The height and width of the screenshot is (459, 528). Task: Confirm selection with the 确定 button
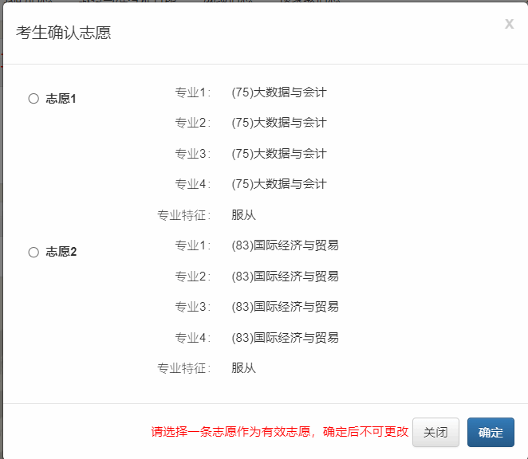[x=491, y=432]
